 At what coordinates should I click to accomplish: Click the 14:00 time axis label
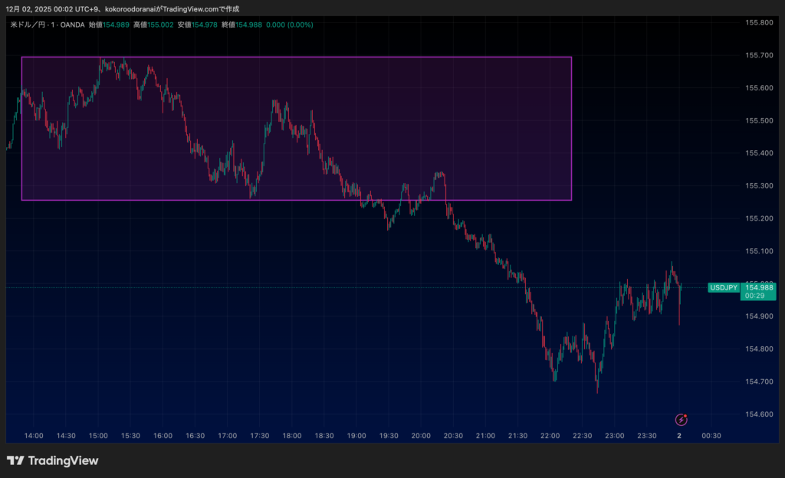(34, 436)
